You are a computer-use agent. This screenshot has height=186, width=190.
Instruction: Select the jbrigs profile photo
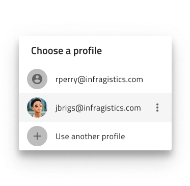click(x=37, y=108)
